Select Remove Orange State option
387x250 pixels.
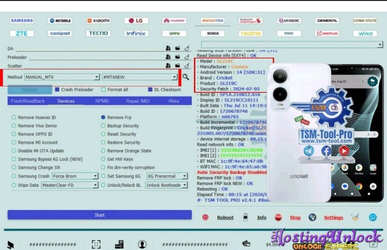pos(126,151)
